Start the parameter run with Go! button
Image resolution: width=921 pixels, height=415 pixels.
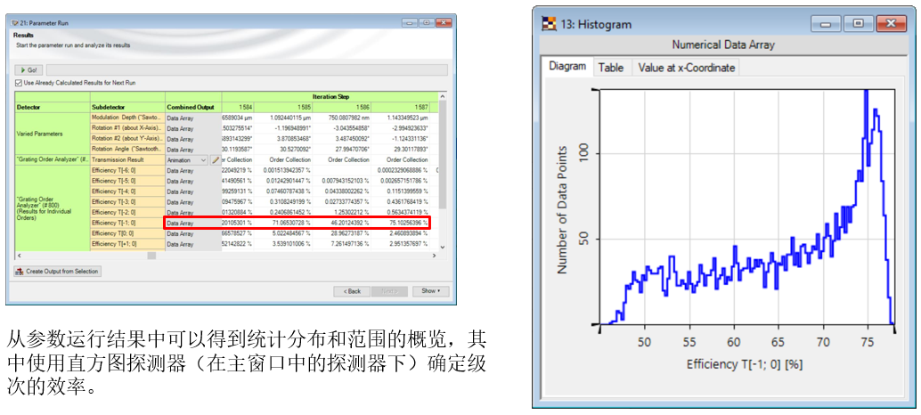[29, 69]
